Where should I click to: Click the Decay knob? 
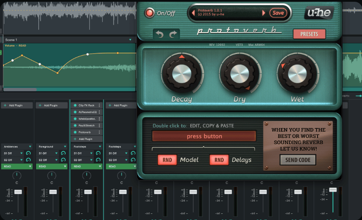coord(182,74)
